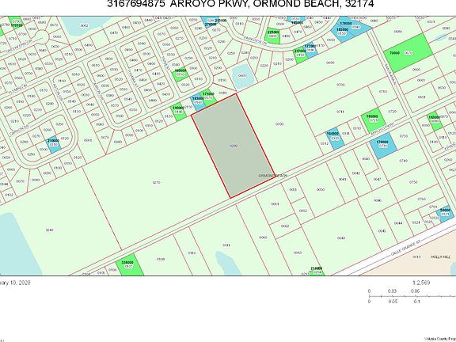Viewport: 456px width, 342px height.
Task: Select the 1:2,569 scale text
Action: click(421, 283)
